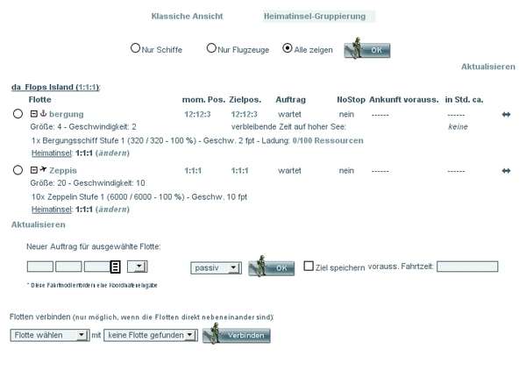
Task: Click the Auftrag column header
Action: click(290, 100)
